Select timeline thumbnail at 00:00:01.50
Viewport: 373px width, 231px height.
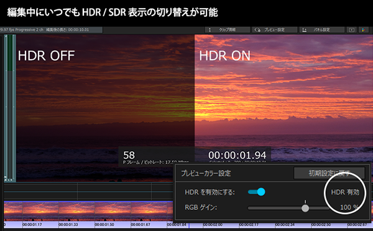113,212
